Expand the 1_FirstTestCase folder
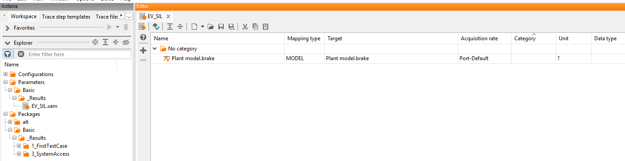 point(19,146)
